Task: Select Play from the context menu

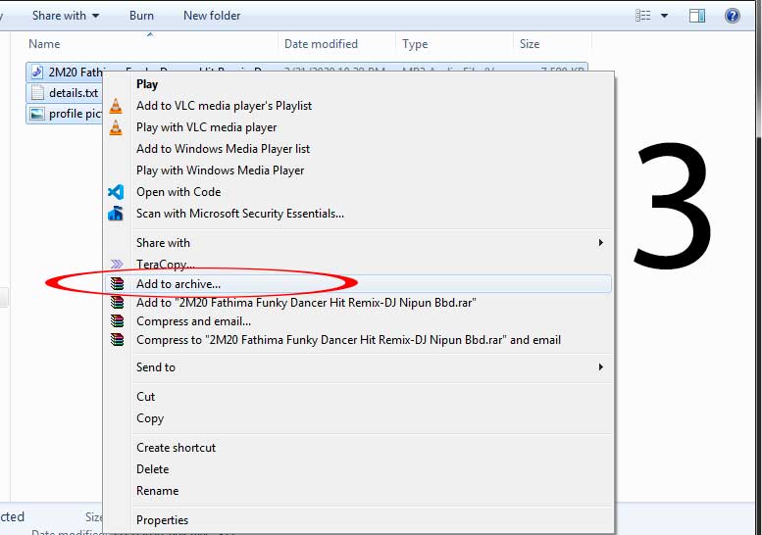Action: pyautogui.click(x=147, y=84)
